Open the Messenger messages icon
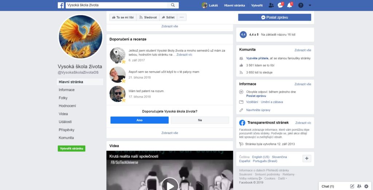373x190 pixels. point(280,5)
